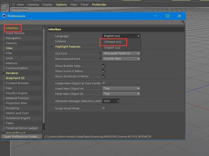Toggle the Show Bubble Help checkbox

pyautogui.click(x=104, y=66)
